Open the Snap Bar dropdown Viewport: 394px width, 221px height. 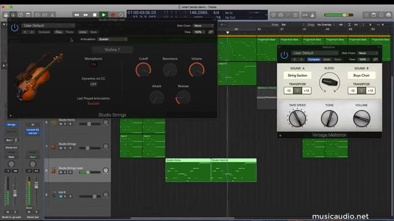tap(292, 25)
